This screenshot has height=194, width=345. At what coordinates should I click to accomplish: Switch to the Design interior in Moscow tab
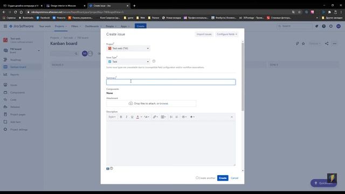pos(66,6)
